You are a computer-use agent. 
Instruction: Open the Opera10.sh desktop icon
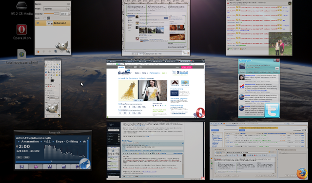tap(21, 30)
